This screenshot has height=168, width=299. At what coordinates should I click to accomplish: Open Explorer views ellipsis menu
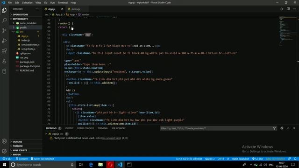pos(37,9)
